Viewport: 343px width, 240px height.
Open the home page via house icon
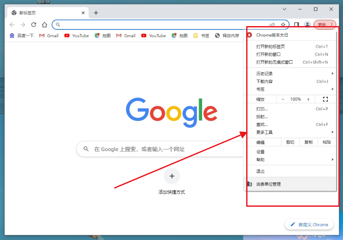45,24
